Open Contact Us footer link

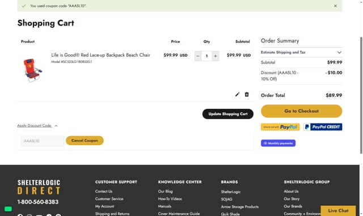(104, 192)
